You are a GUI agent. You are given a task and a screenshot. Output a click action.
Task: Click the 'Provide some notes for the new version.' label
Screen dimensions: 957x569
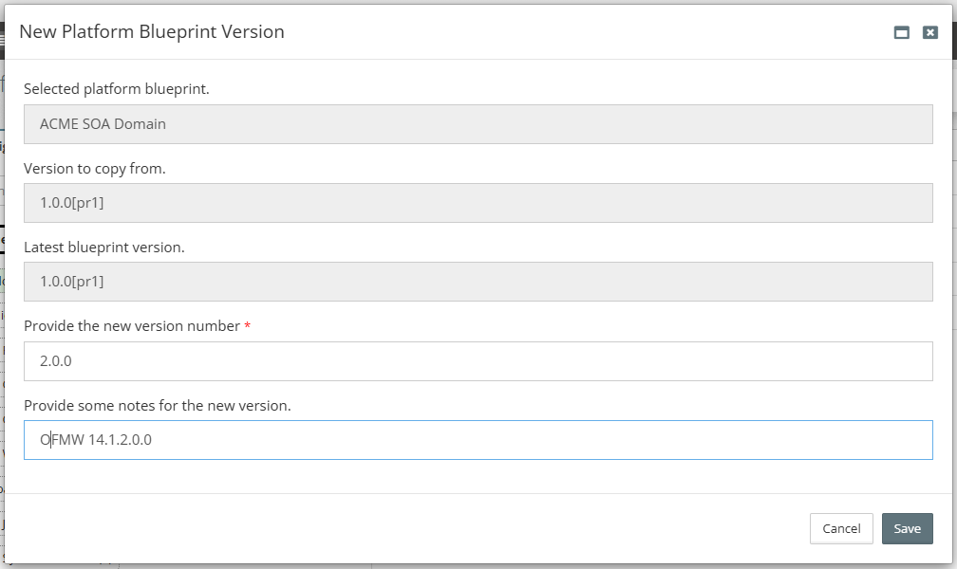[157, 406]
